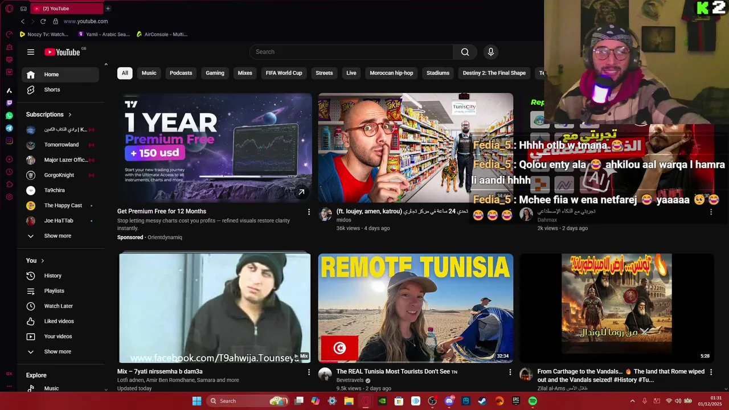Open Opera sidebar settings gear
Screen dimensions: 729x410
pyautogui.click(x=9, y=197)
